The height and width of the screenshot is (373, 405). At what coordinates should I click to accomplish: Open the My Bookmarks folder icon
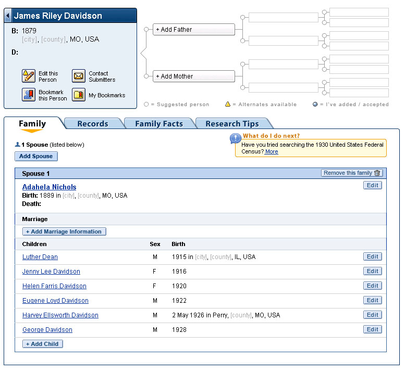78,95
